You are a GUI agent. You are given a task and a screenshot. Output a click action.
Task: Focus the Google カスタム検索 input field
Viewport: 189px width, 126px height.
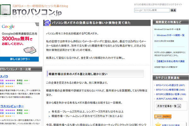pyautogui.click(x=152, y=10)
